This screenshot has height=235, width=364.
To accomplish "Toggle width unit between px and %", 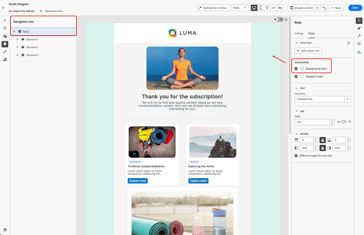I will (x=344, y=122).
